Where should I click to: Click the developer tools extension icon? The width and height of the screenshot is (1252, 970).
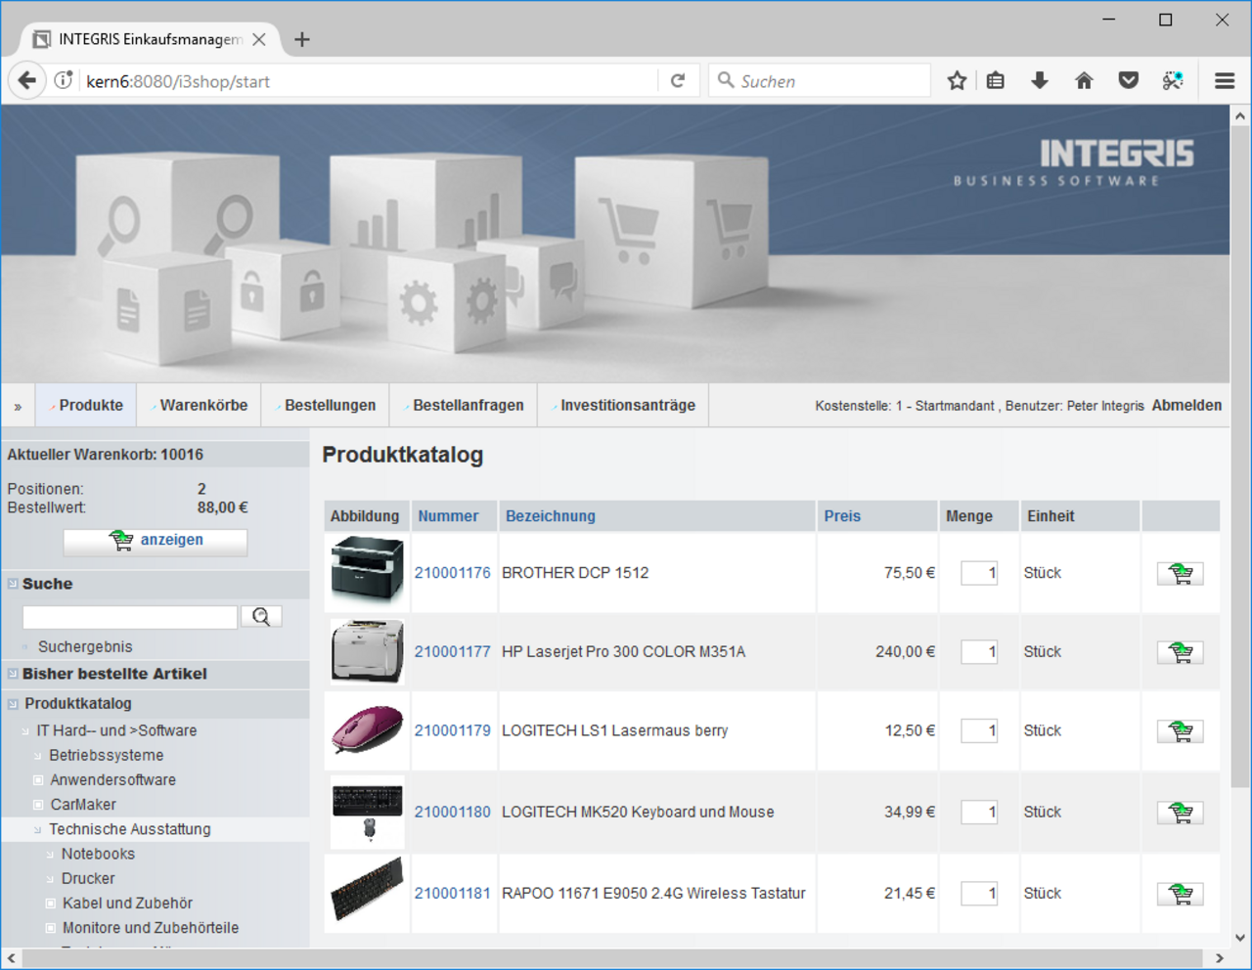pos(1173,80)
